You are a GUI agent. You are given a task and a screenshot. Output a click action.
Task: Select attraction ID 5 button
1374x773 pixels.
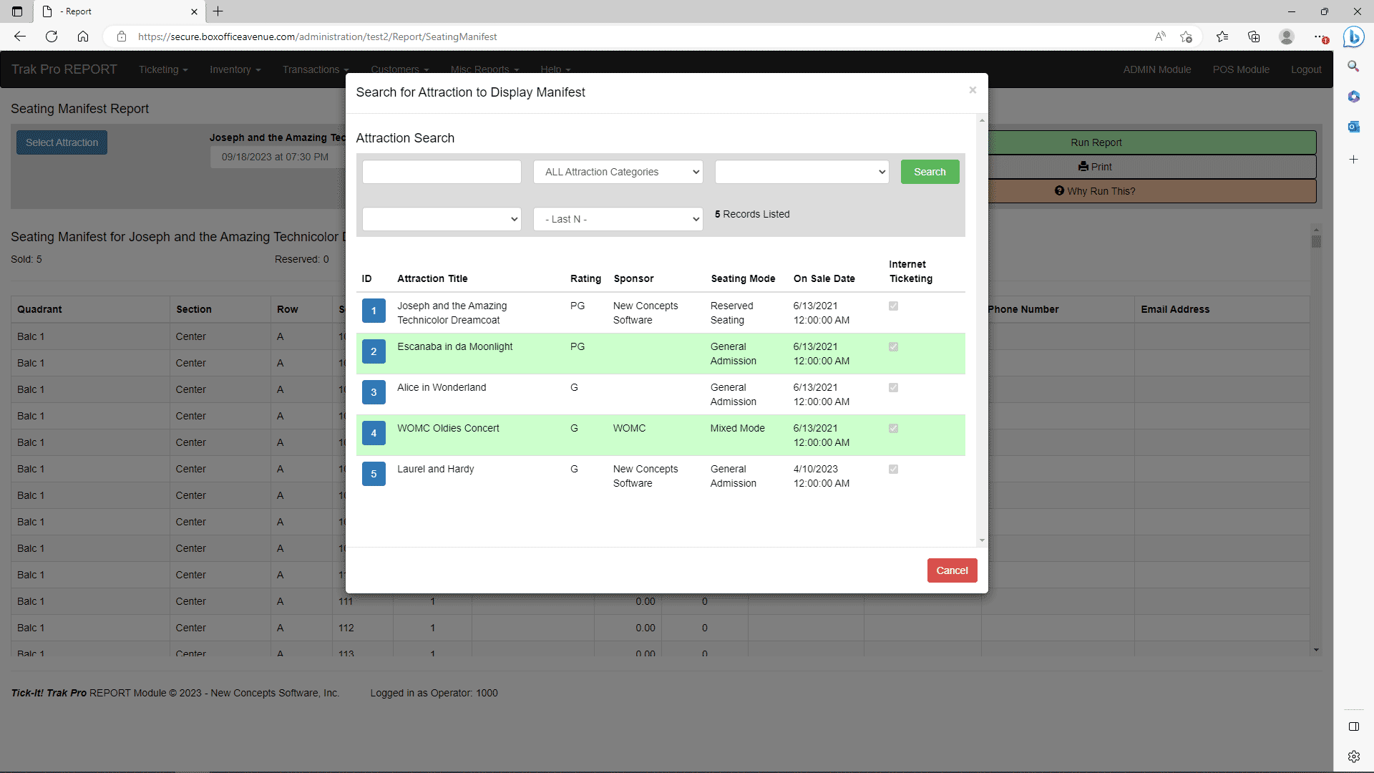tap(374, 474)
